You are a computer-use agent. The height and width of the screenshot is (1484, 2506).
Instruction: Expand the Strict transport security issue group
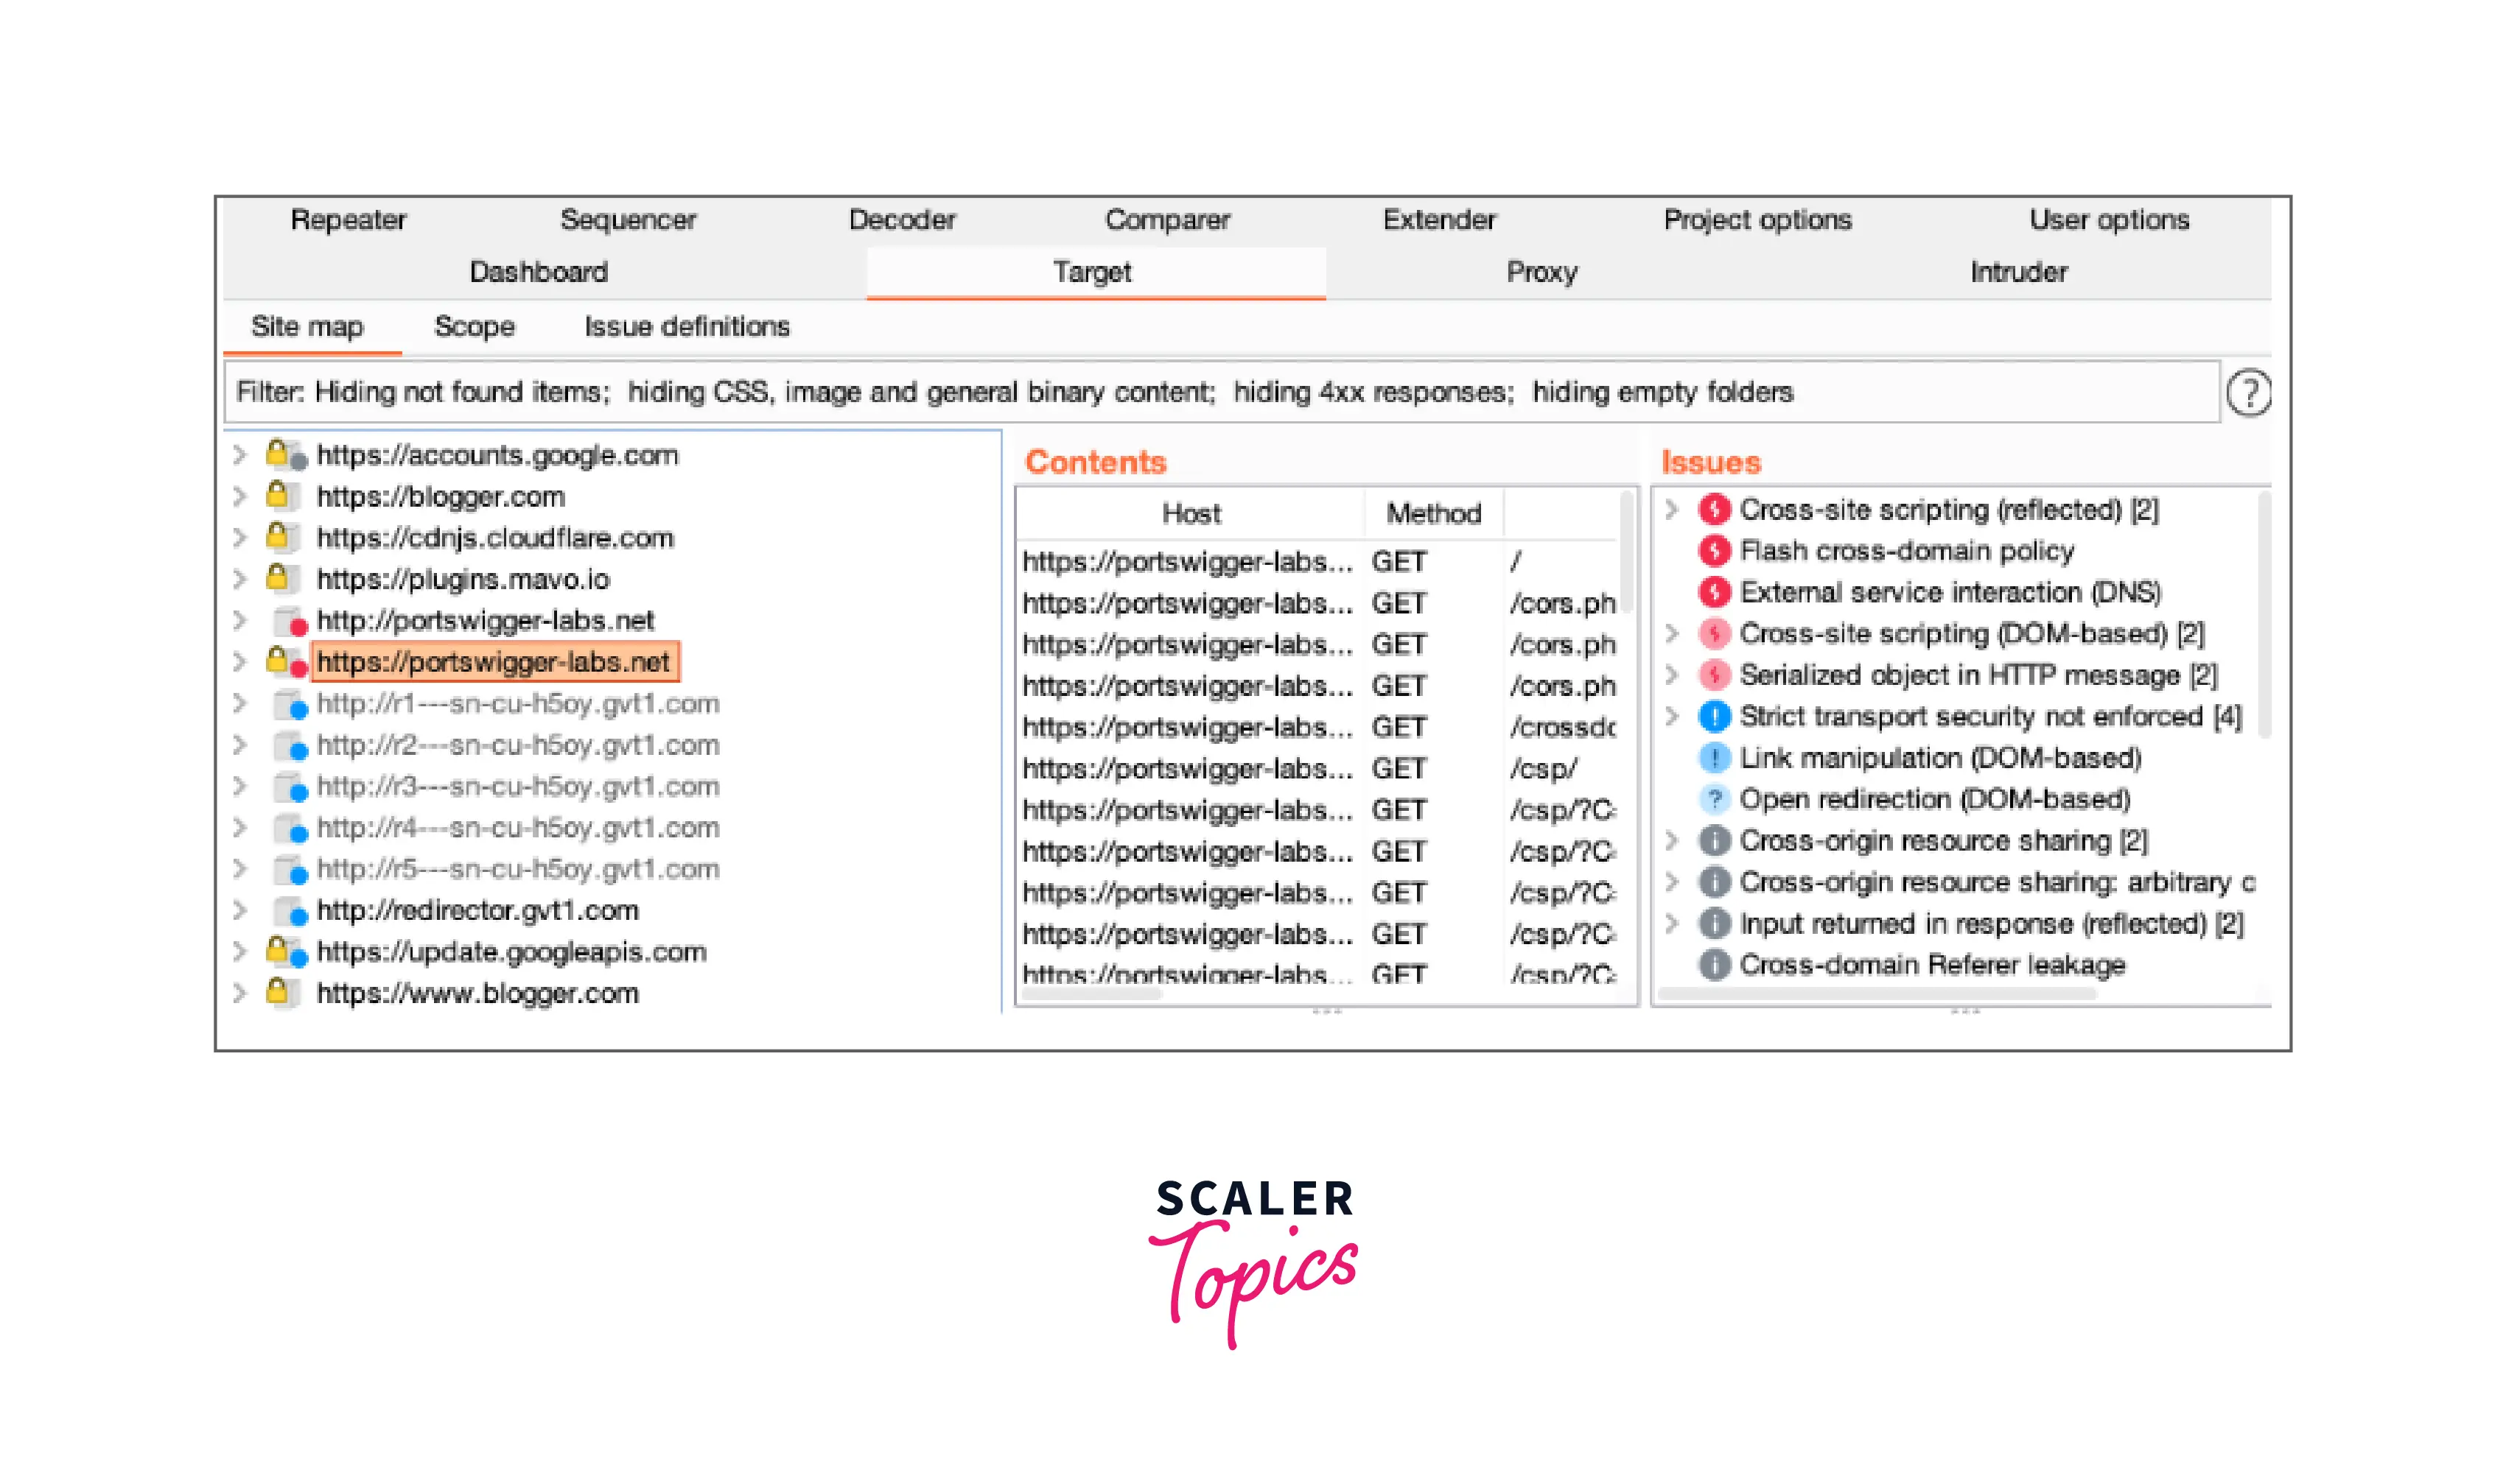pyautogui.click(x=1670, y=716)
